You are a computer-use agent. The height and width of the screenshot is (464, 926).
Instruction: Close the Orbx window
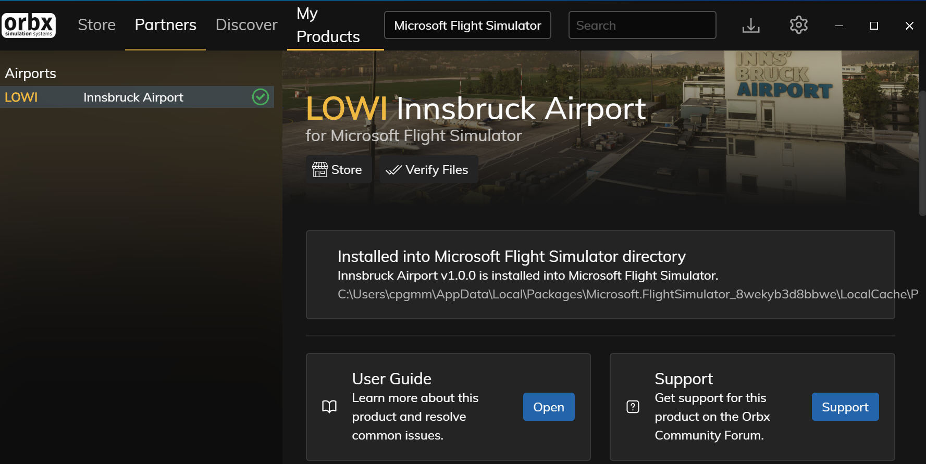[x=909, y=26]
